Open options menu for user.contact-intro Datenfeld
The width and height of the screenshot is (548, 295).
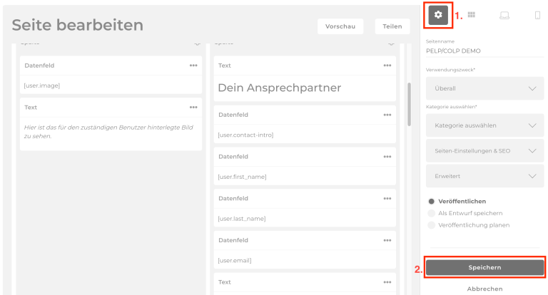(387, 115)
